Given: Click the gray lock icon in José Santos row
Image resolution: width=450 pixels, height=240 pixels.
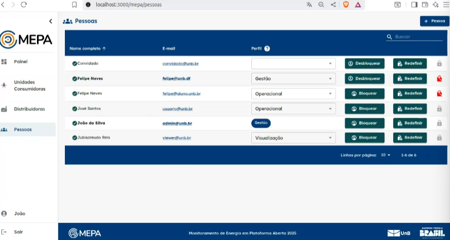Looking at the screenshot, I should (439, 109).
